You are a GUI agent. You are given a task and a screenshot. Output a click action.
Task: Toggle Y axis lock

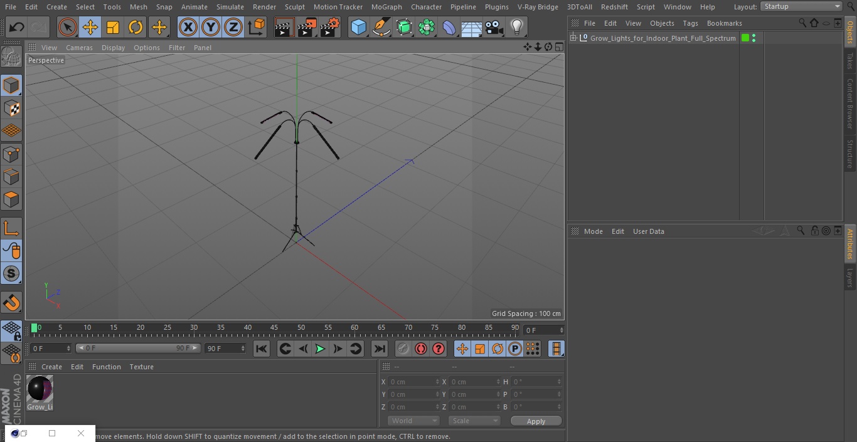[211, 27]
